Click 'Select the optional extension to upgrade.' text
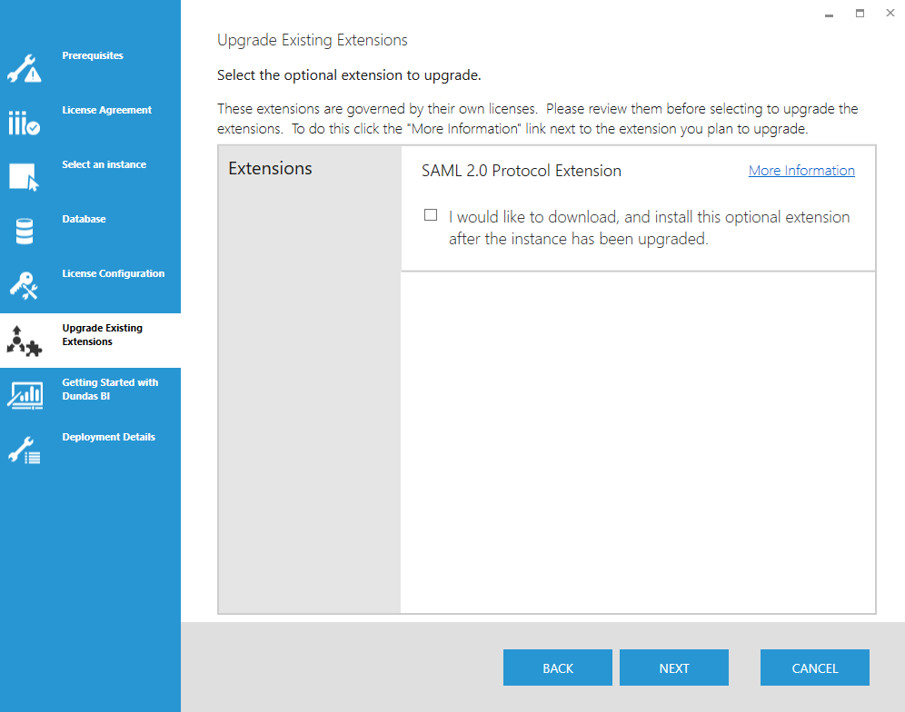905x712 pixels. (349, 75)
